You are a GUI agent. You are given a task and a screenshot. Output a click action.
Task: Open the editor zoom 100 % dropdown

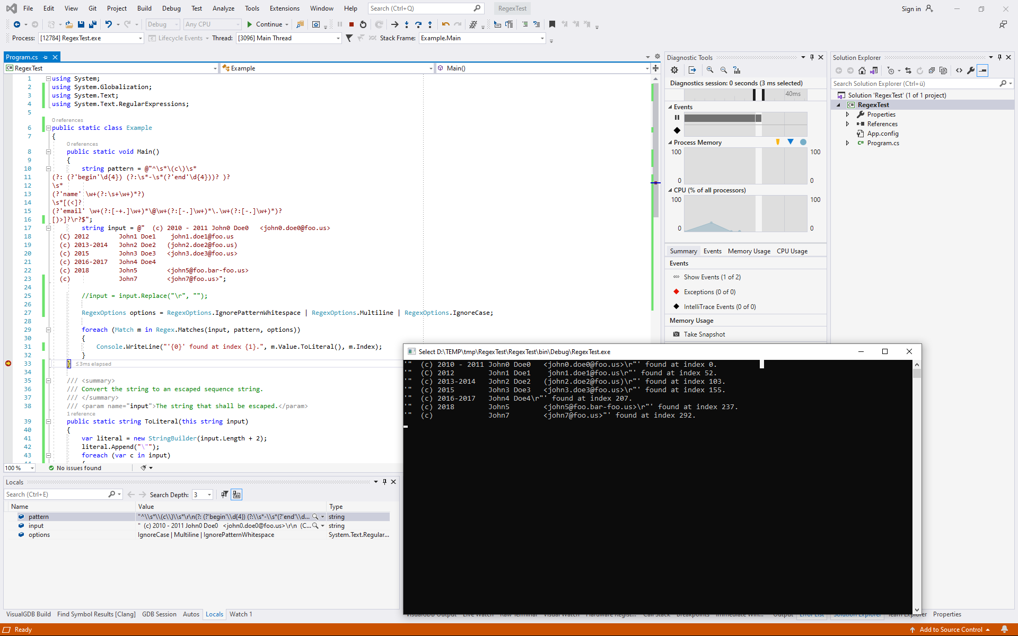(20, 468)
